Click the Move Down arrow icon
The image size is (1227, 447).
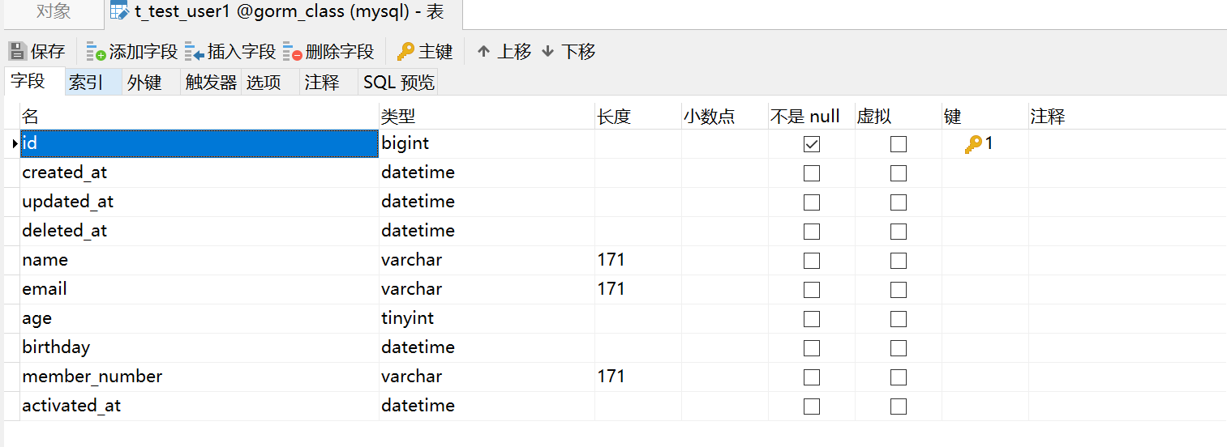point(548,52)
